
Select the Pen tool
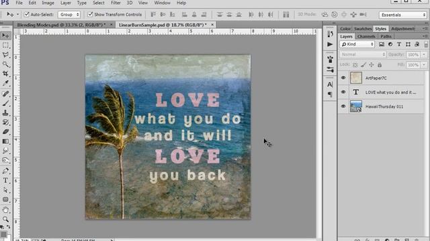tap(5, 171)
